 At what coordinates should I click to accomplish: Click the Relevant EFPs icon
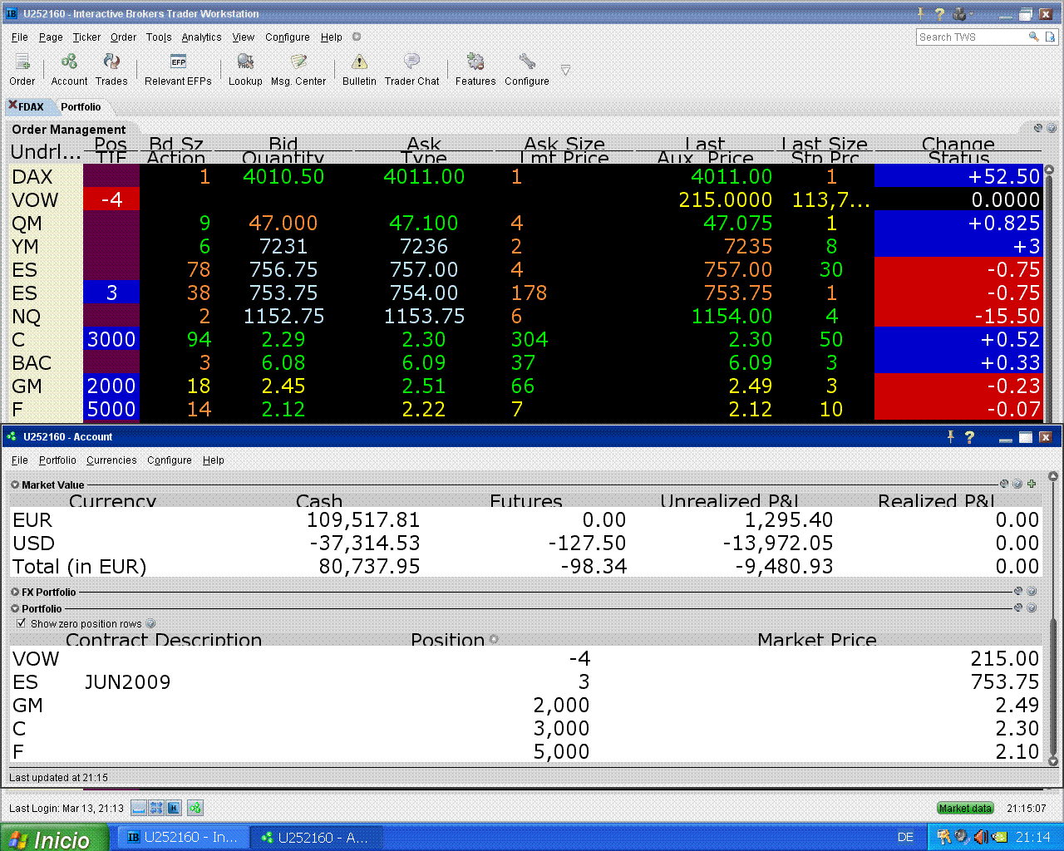pos(178,62)
